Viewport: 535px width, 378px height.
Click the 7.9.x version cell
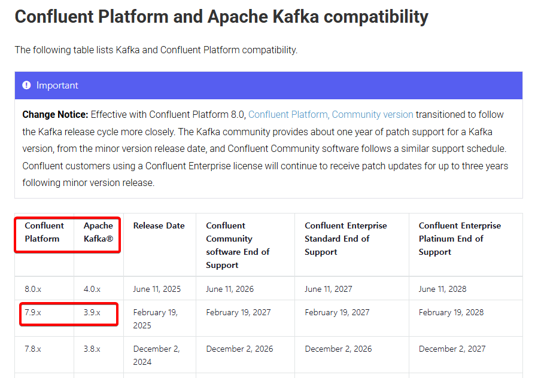[x=33, y=312]
